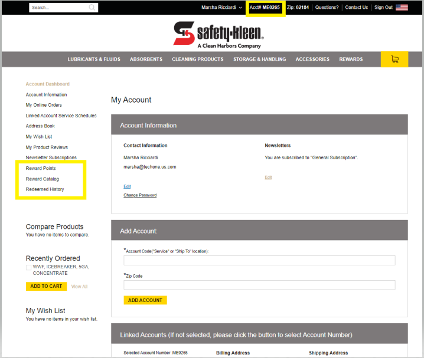Screen dimensions: 424x358
Task: Open Lubricants & Fluids menu
Action: coord(94,59)
